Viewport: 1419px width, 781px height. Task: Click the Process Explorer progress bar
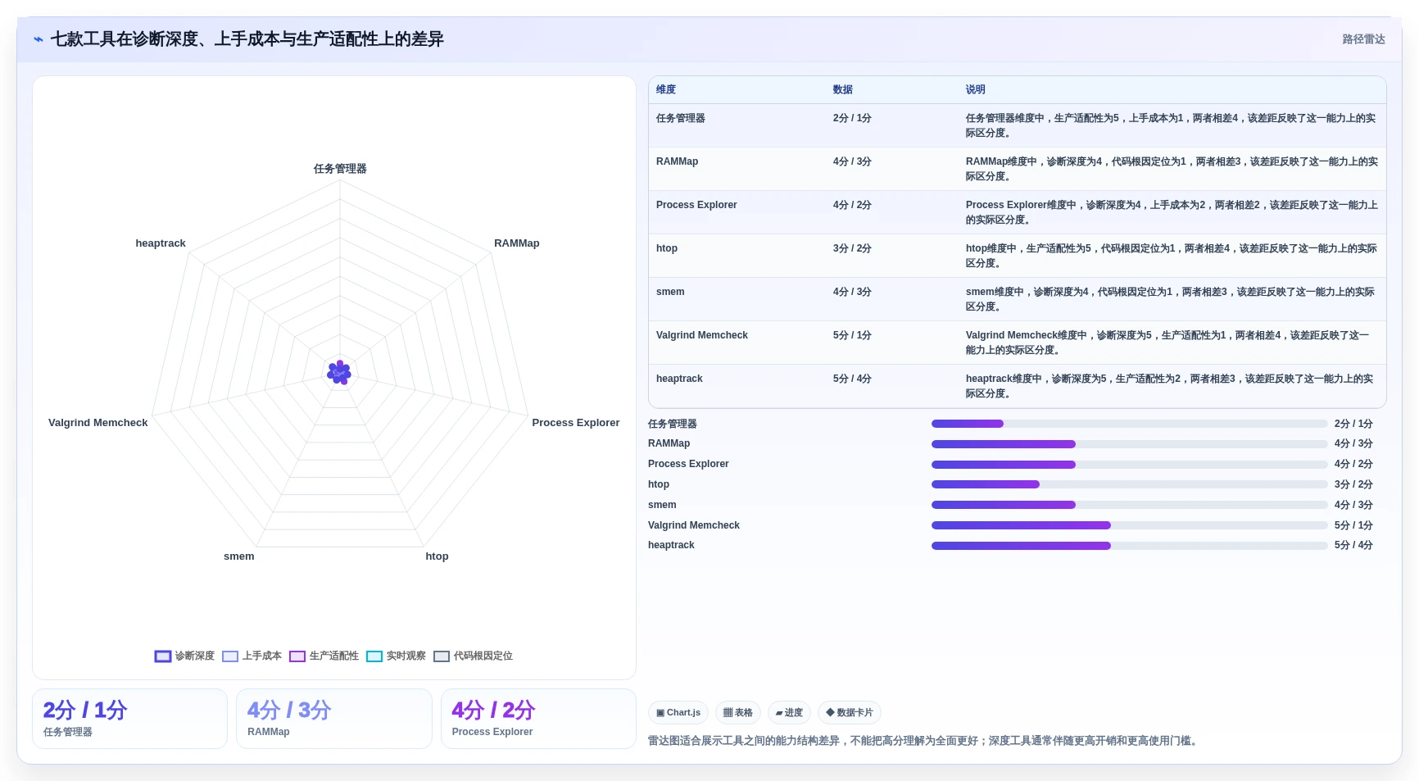[1129, 465]
